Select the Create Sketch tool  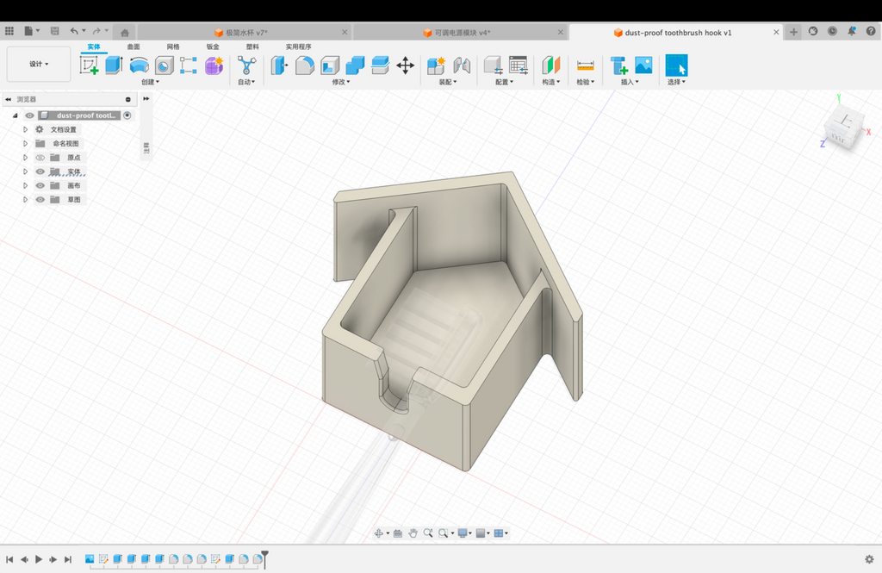point(89,65)
